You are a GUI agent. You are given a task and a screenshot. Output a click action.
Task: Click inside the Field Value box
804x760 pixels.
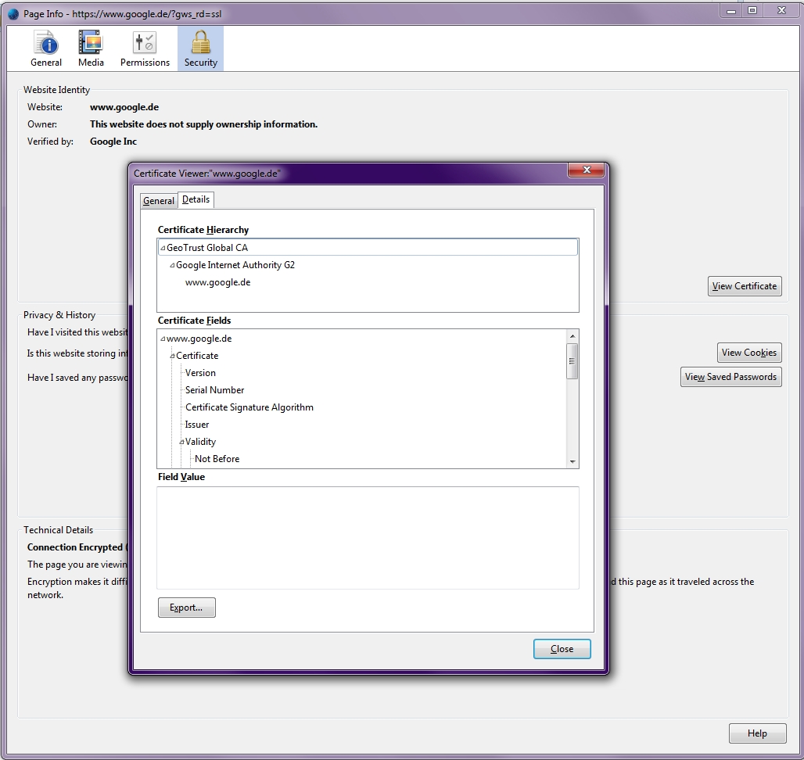(368, 538)
